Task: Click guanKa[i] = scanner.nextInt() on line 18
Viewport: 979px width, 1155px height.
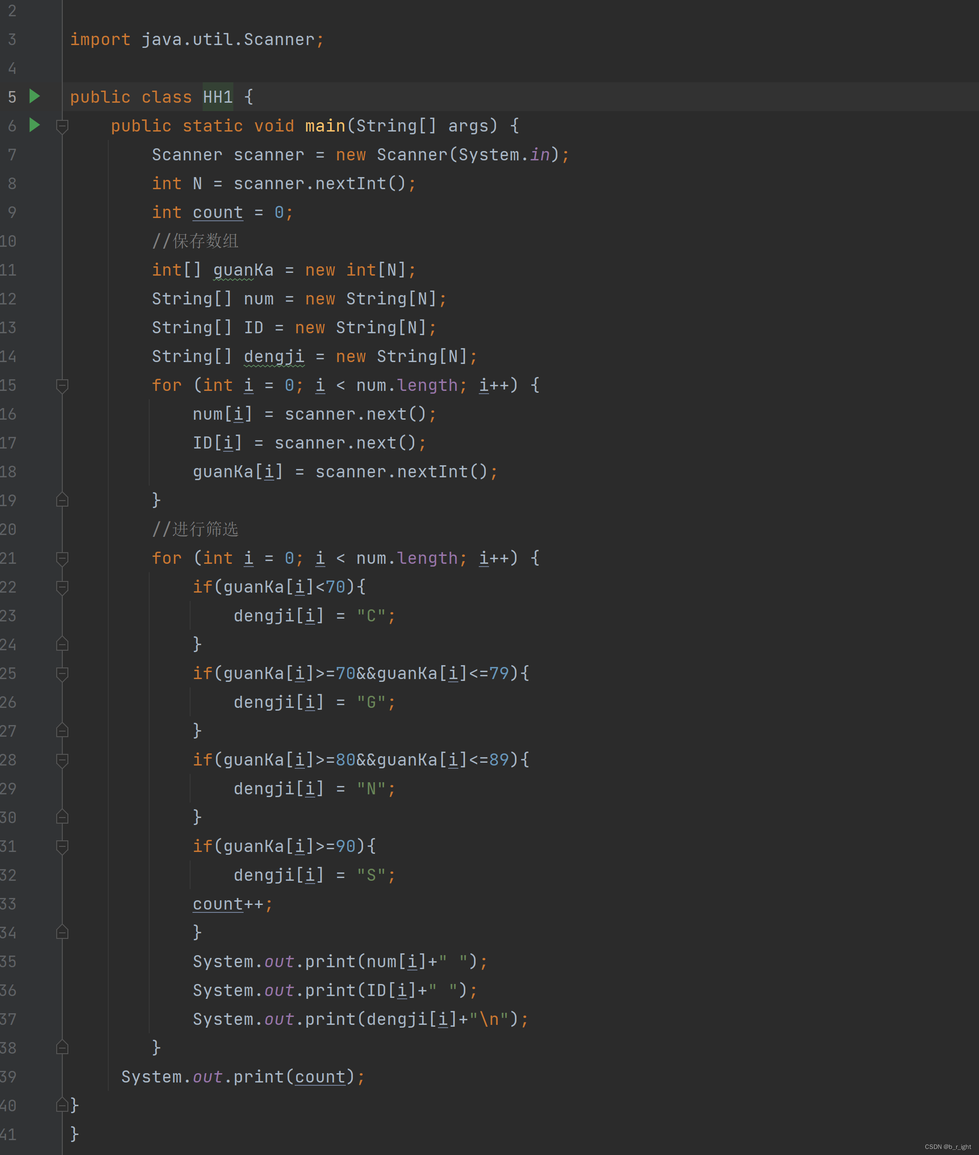Action: click(x=345, y=472)
